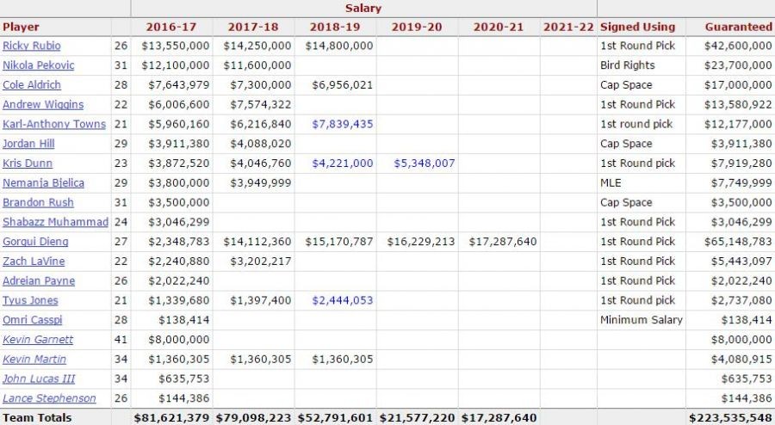Select Ricky Rubio's $14,800,000 salary cell

coord(339,46)
